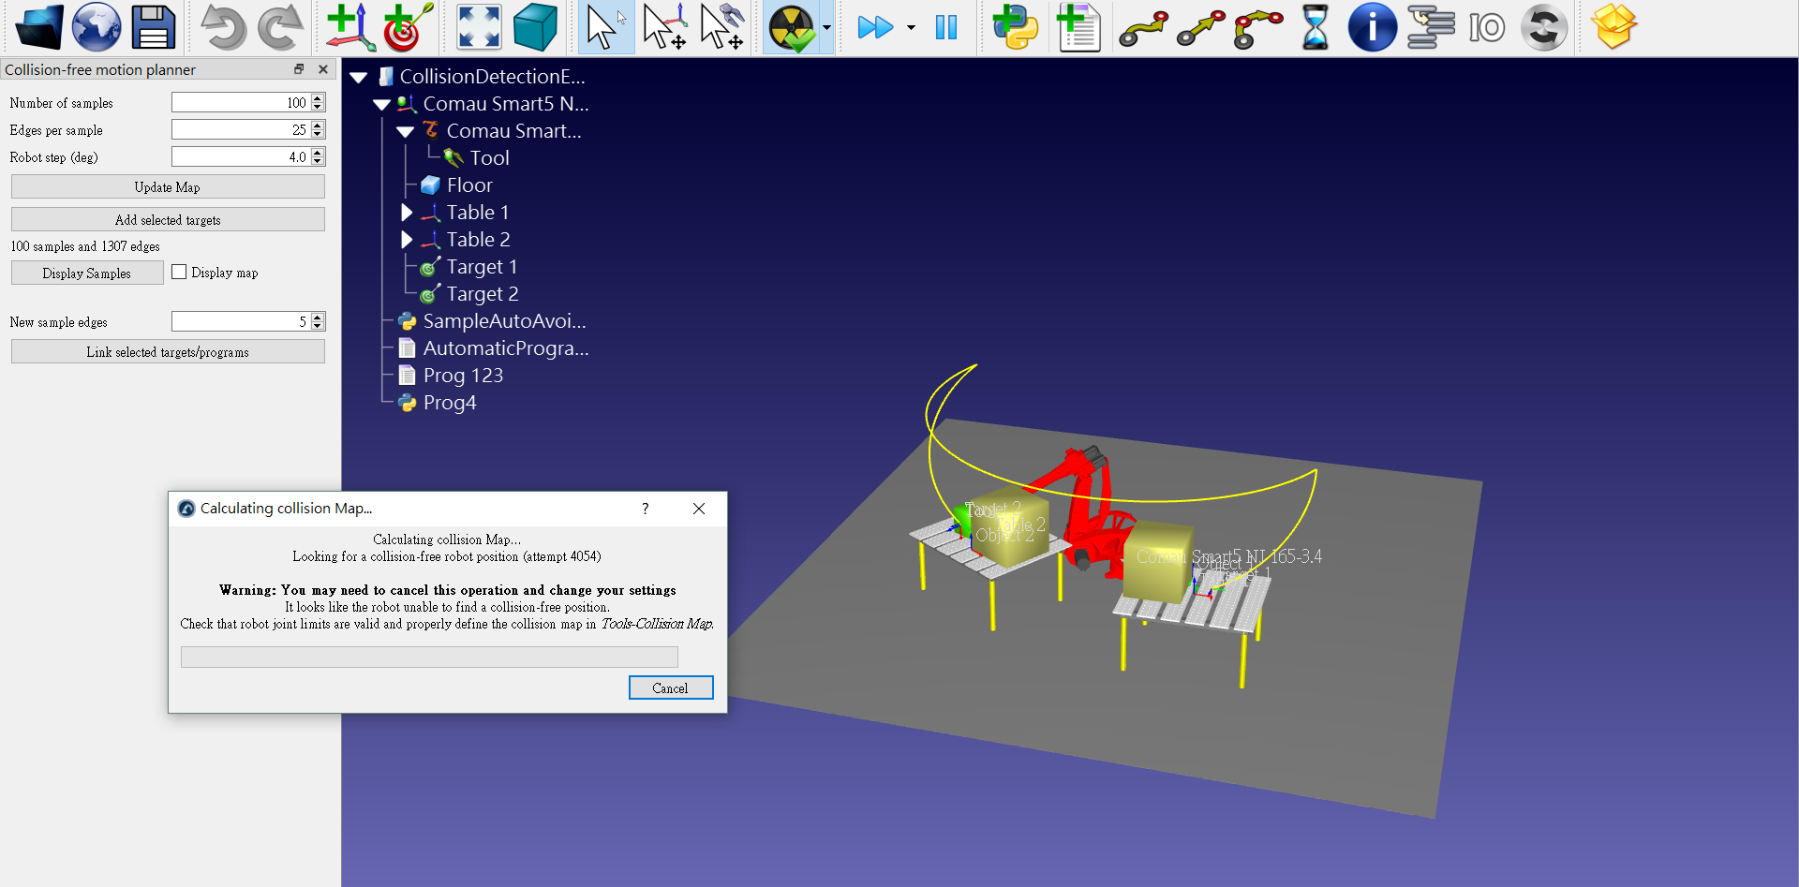
Task: Open the Check collisions dropdown arrow
Action: [x=826, y=28]
